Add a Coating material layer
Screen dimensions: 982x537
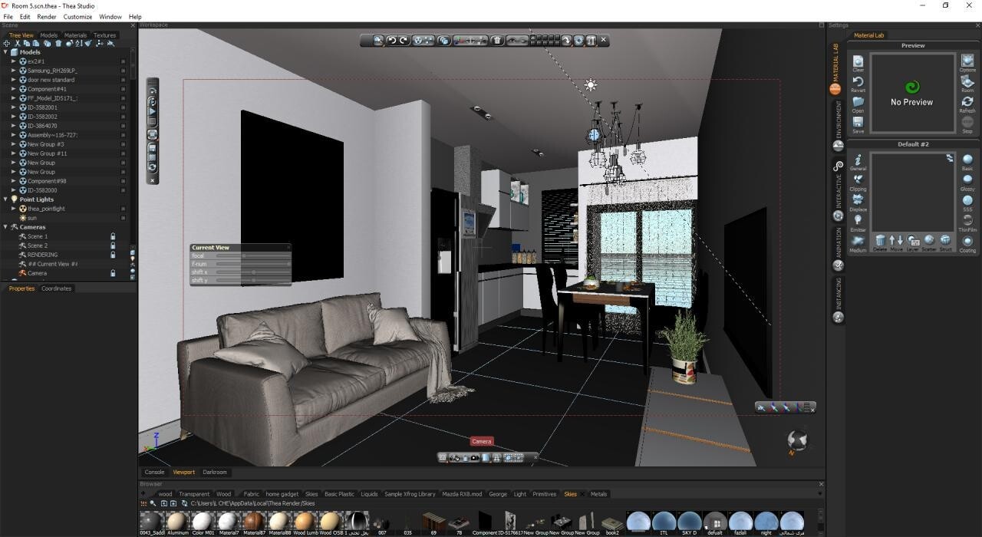click(967, 242)
